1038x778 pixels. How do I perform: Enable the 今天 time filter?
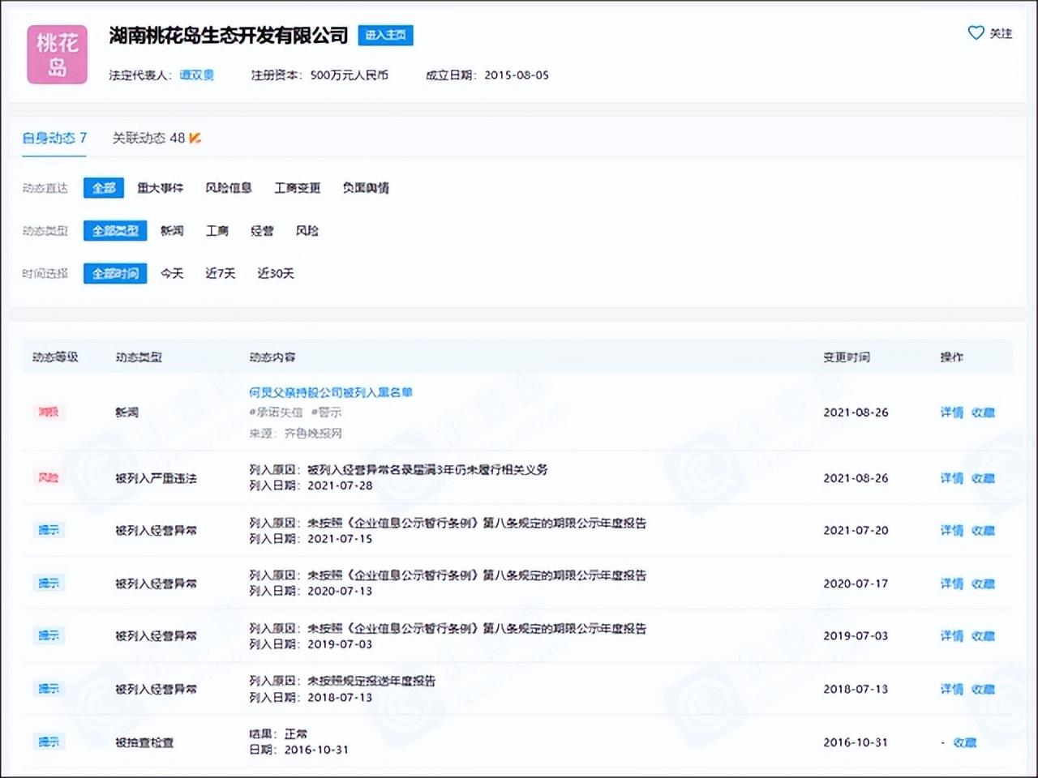click(x=170, y=273)
